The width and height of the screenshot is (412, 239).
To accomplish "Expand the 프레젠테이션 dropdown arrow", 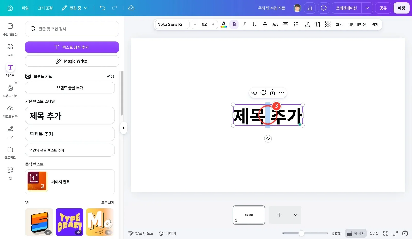I will pos(367,8).
